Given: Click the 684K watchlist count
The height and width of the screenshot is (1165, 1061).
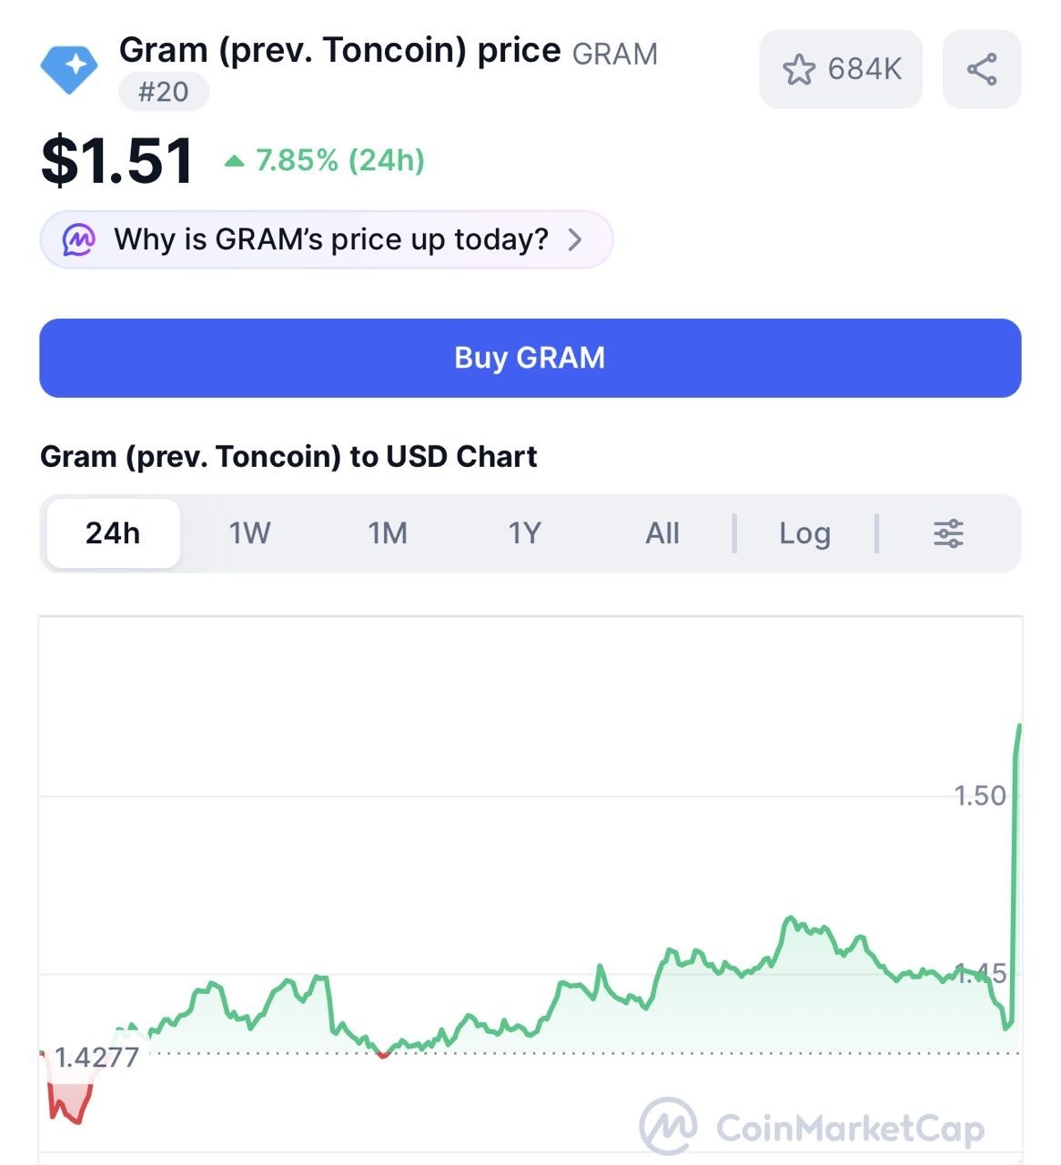Looking at the screenshot, I should [864, 69].
